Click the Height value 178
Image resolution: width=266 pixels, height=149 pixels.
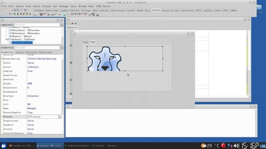pyautogui.click(x=30, y=84)
